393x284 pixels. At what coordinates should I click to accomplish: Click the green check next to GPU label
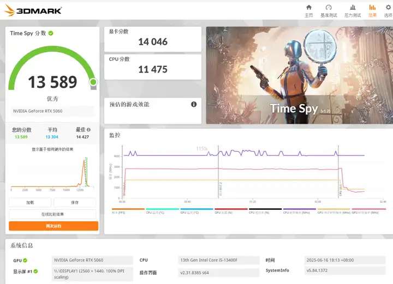click(25, 260)
